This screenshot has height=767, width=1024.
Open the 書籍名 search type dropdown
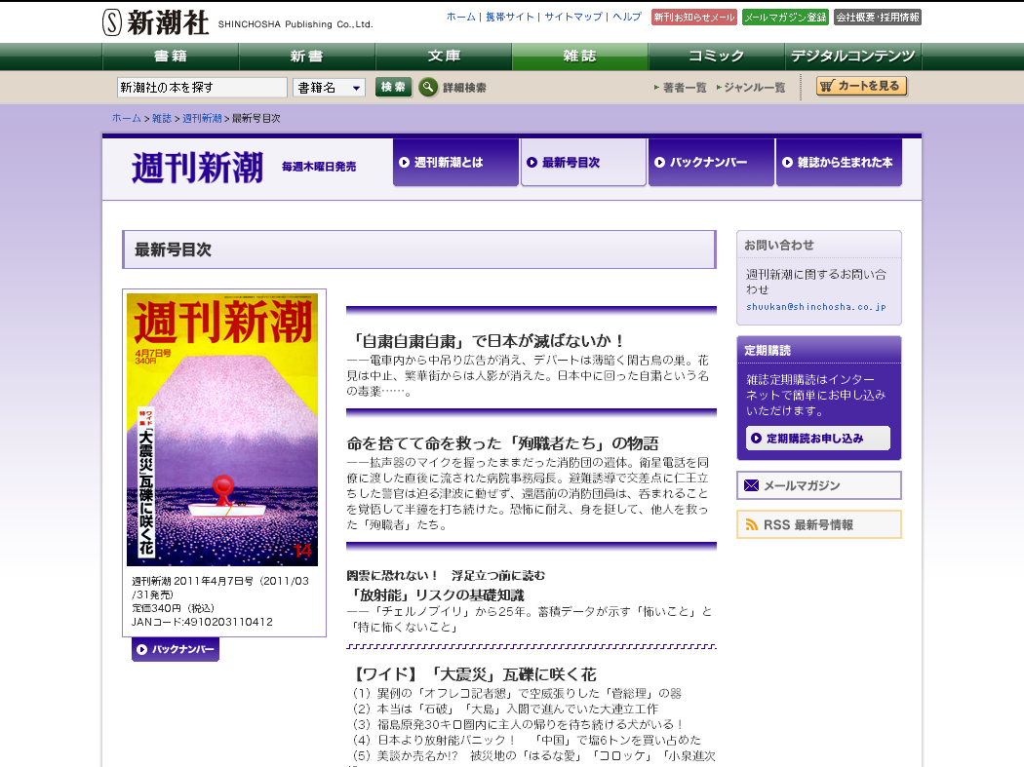click(329, 88)
